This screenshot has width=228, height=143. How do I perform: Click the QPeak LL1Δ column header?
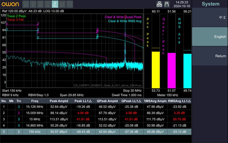click(131, 101)
